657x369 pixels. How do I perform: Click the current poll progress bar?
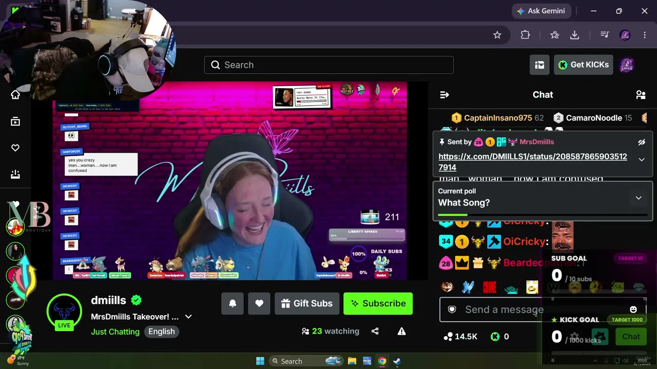pos(543,215)
